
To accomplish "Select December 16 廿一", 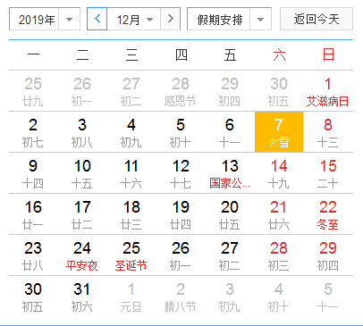I will (33, 214).
